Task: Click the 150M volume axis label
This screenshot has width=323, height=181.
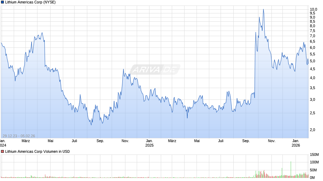Action: point(314,155)
